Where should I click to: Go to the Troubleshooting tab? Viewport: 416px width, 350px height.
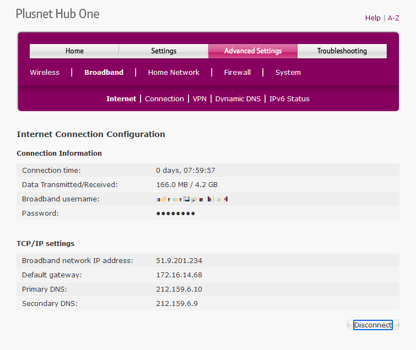[x=342, y=51]
